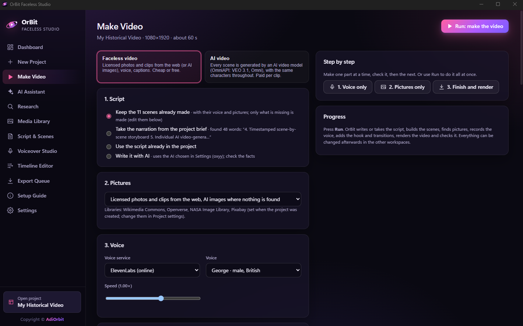Click the 1. Voice only button
This screenshot has width=523, height=326.
[x=348, y=87]
